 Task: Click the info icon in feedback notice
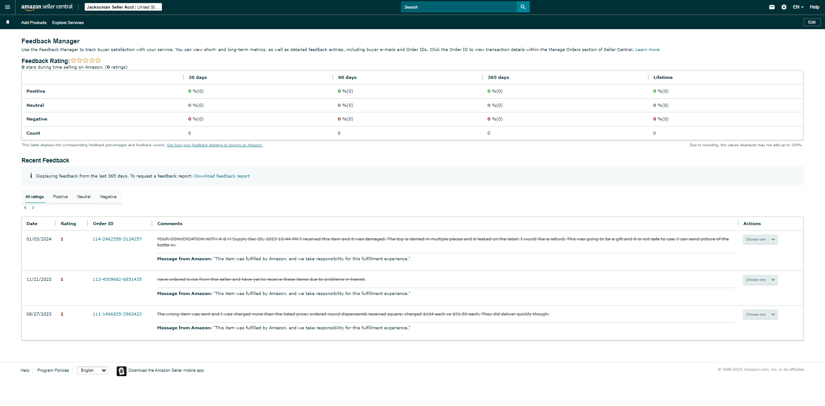pos(31,176)
